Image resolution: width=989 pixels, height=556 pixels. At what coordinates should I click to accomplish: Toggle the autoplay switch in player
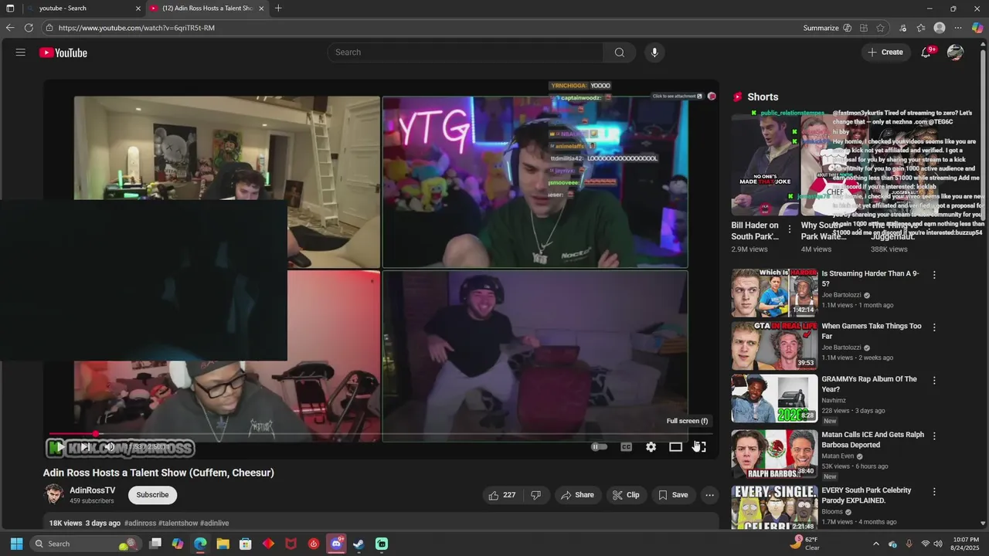coord(599,446)
